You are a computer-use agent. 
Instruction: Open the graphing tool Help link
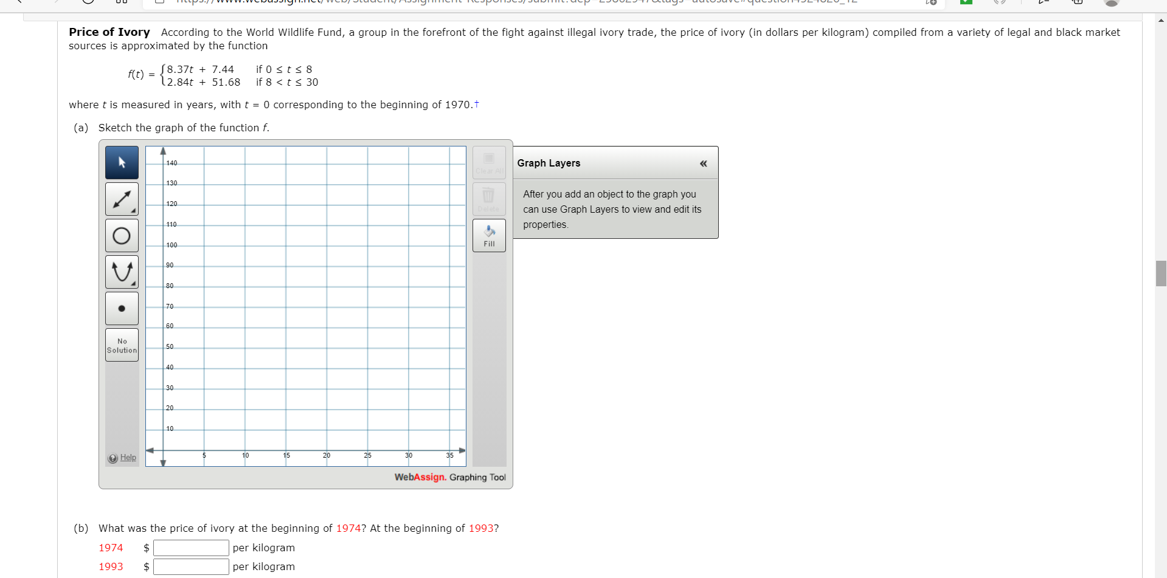click(128, 458)
